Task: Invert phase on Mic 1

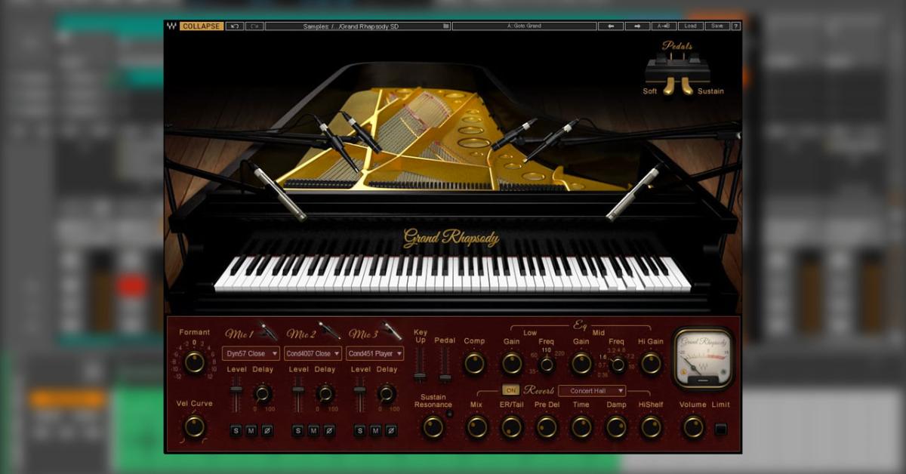Action: pos(267,431)
